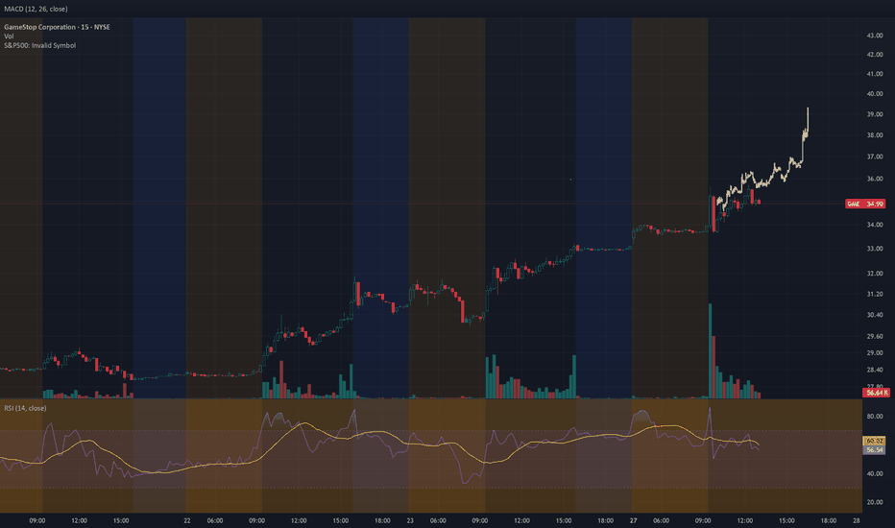Image resolution: width=895 pixels, height=528 pixels.
Task: Select the GameStop Corporation chart title
Action: point(57,27)
